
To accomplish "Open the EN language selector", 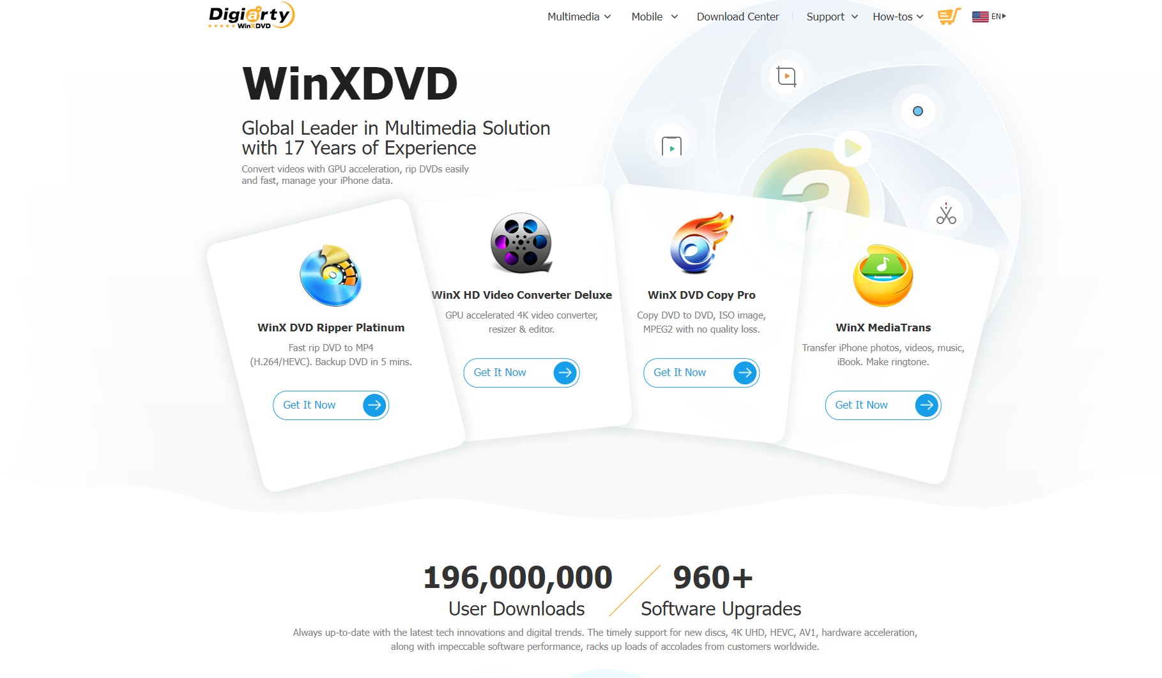I will pos(989,17).
